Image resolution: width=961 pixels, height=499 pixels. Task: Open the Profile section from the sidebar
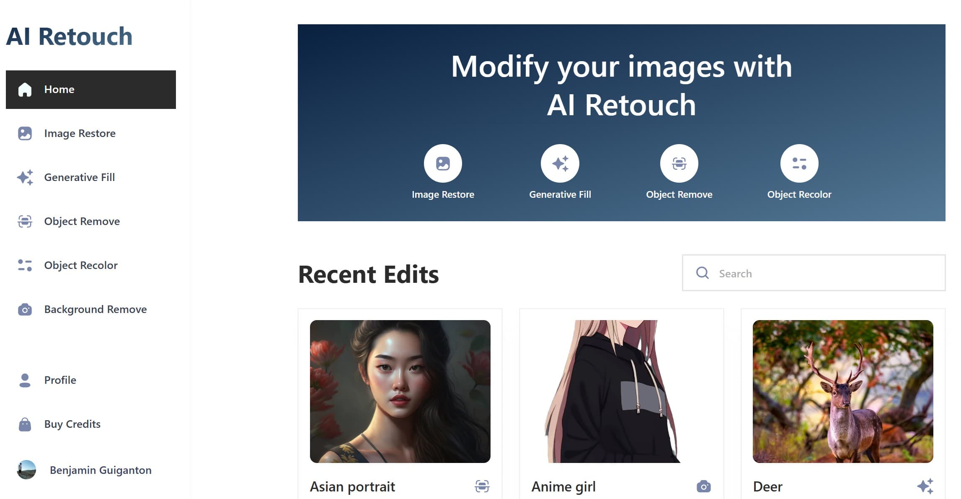[x=60, y=380]
